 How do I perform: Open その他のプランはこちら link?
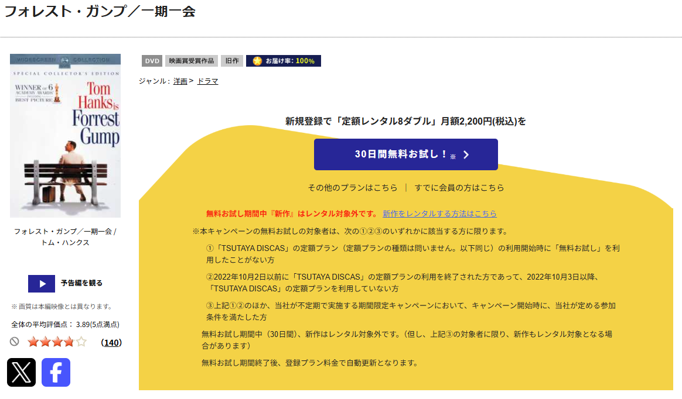click(x=352, y=188)
